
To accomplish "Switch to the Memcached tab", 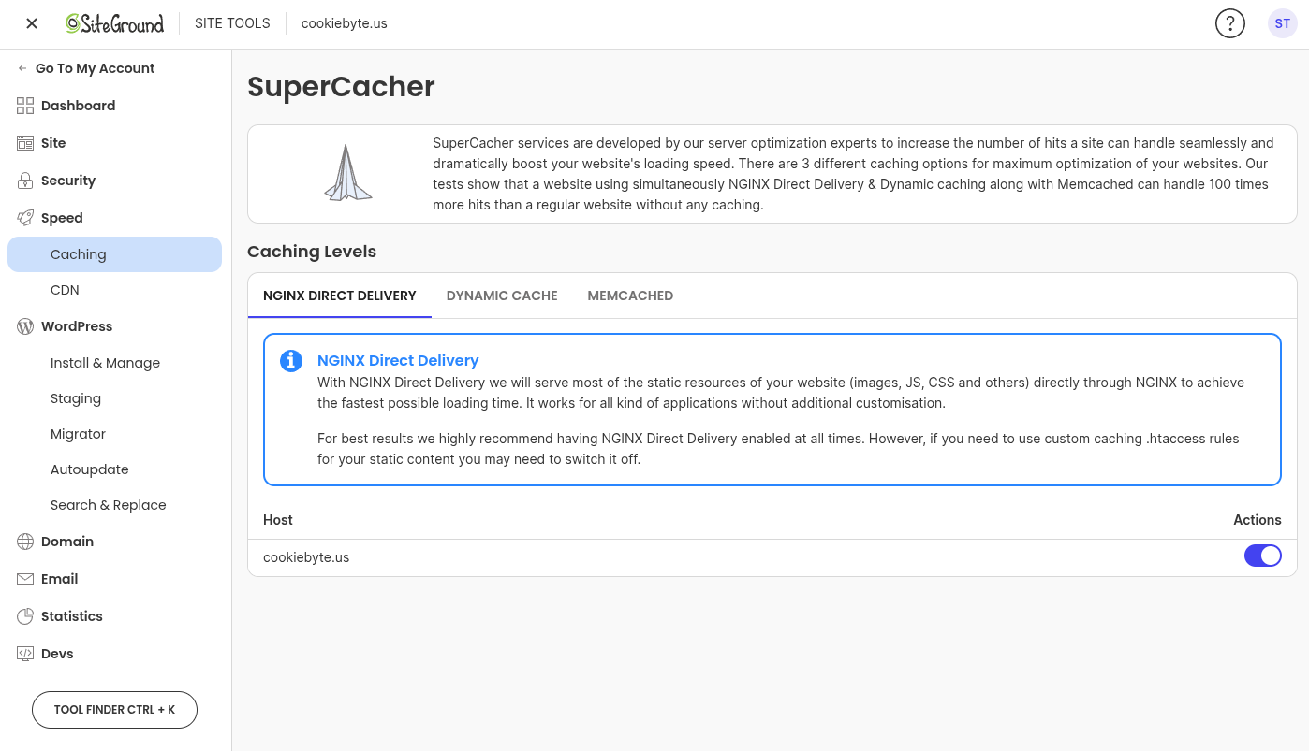I will point(630,296).
